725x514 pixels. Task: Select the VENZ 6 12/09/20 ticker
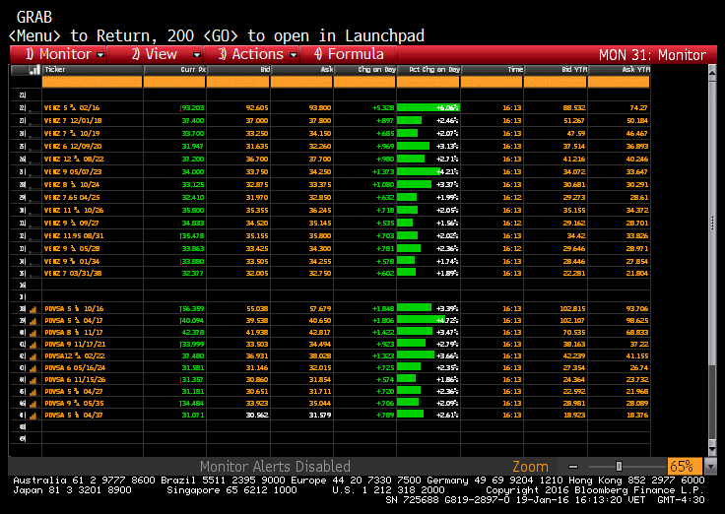pos(73,146)
